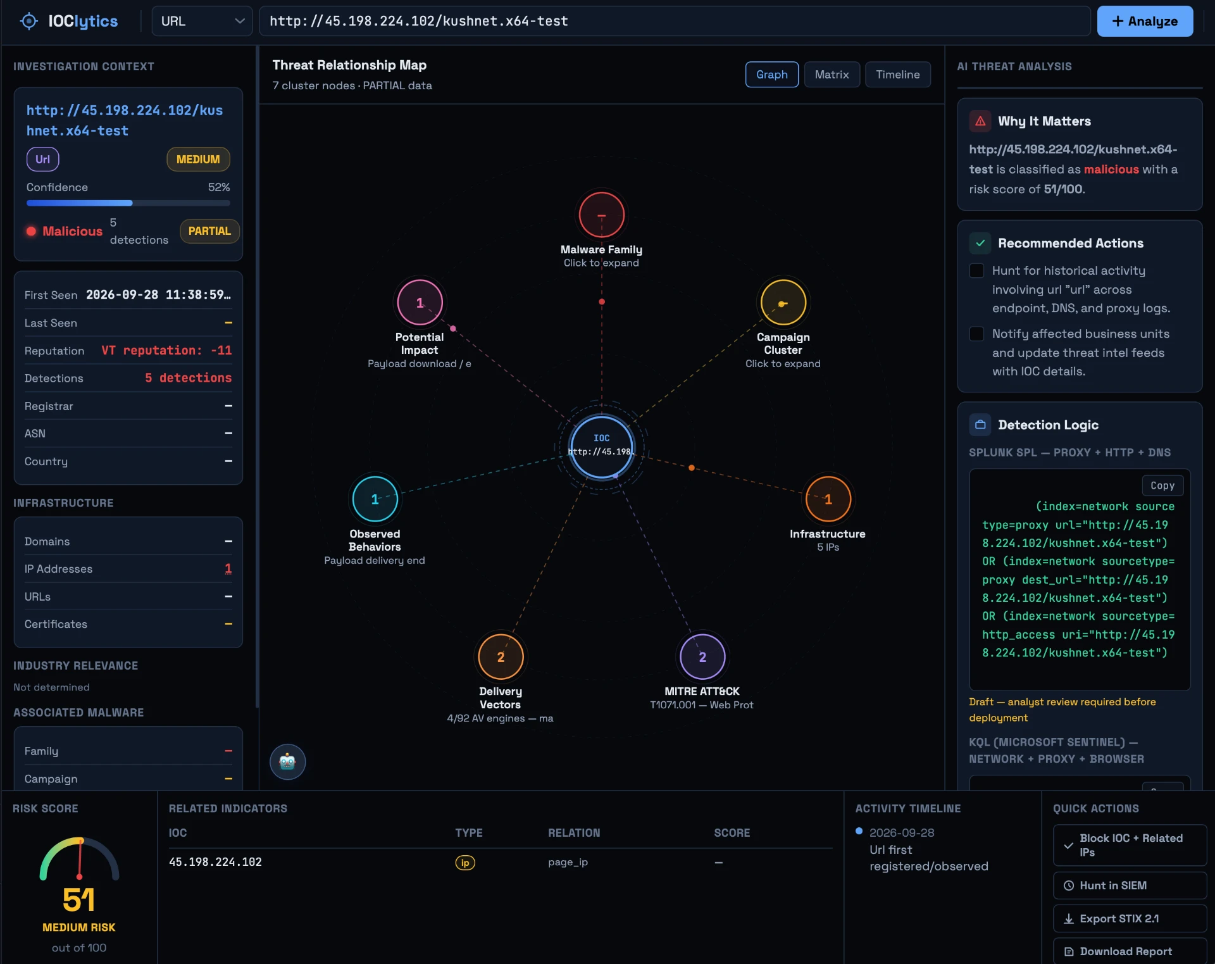
Task: Copy the Splunk SPL query
Action: pyautogui.click(x=1162, y=485)
